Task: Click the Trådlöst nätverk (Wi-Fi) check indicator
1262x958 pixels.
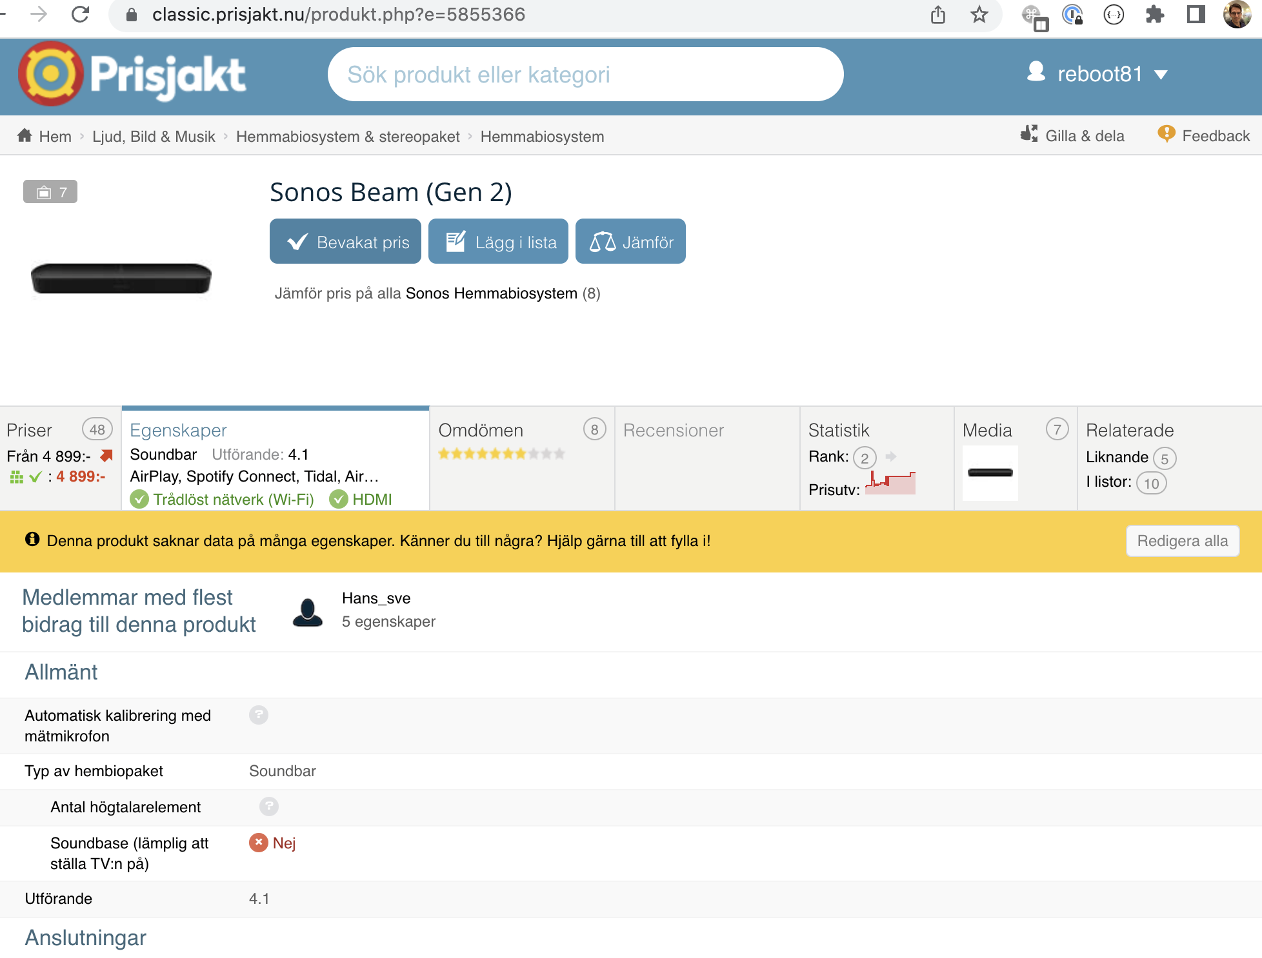Action: (x=139, y=500)
